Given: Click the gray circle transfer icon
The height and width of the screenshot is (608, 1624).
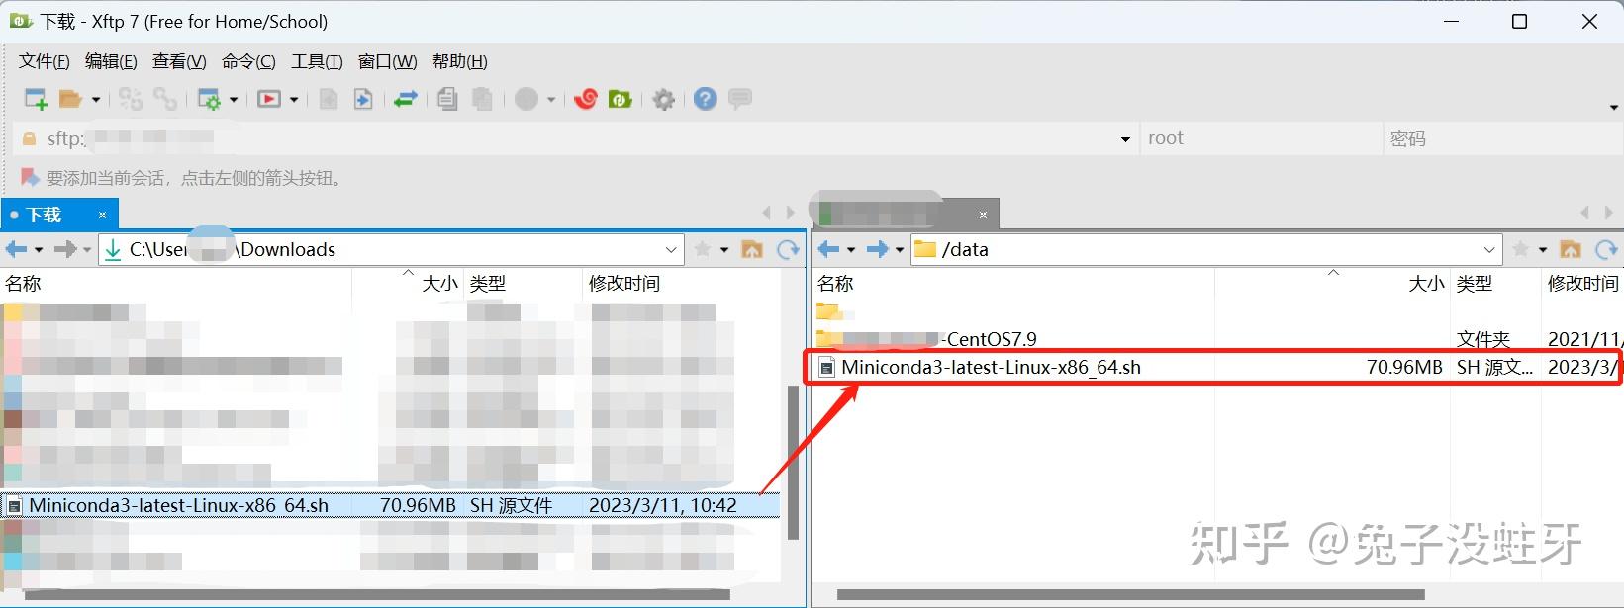Looking at the screenshot, I should pos(526,99).
